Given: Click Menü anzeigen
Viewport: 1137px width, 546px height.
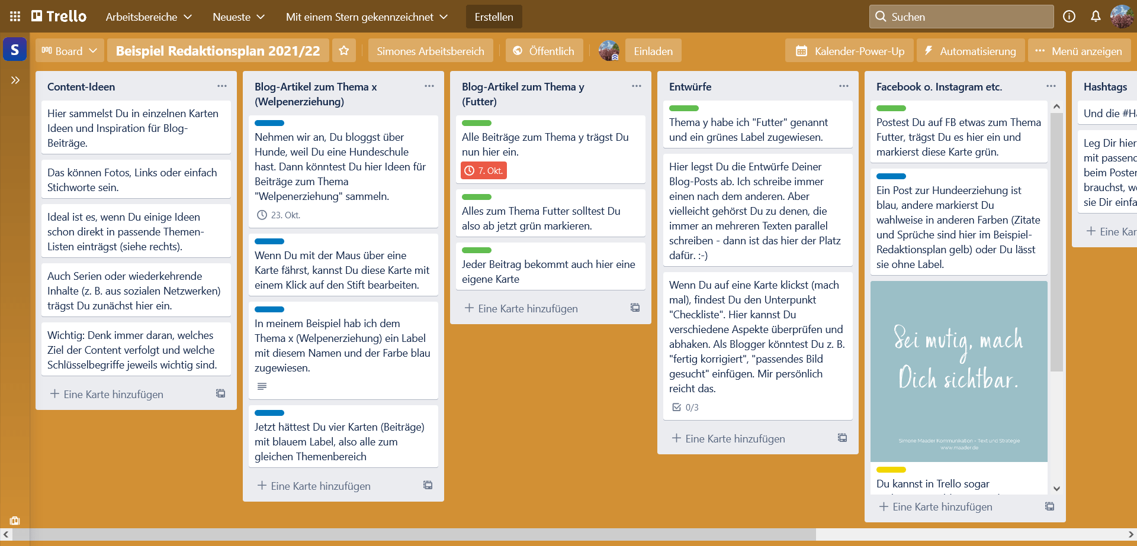Looking at the screenshot, I should [1079, 51].
